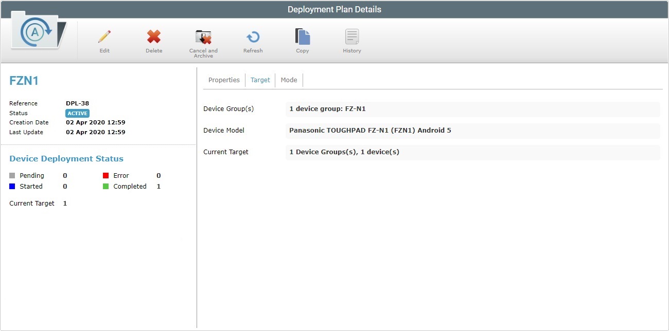Click the blue Started status square
The image size is (669, 331).
(x=12, y=186)
